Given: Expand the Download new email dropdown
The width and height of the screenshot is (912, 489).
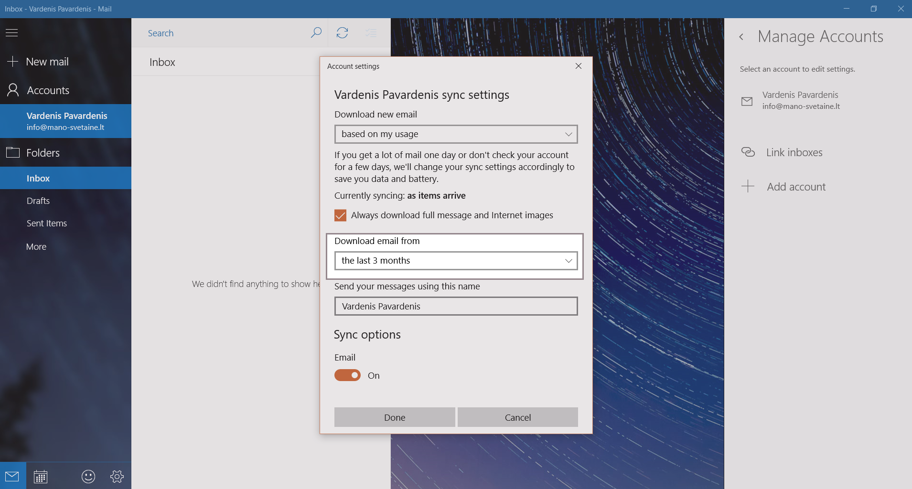Looking at the screenshot, I should coord(456,134).
